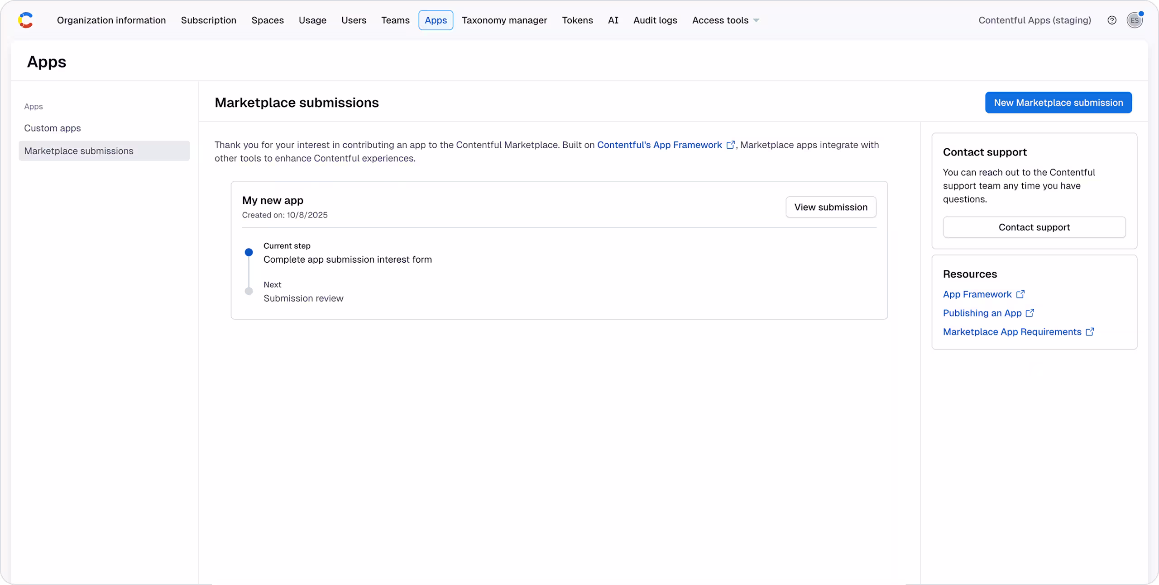The height and width of the screenshot is (585, 1159).
Task: Open Marketplace App Requirements link
Action: coord(1012,332)
